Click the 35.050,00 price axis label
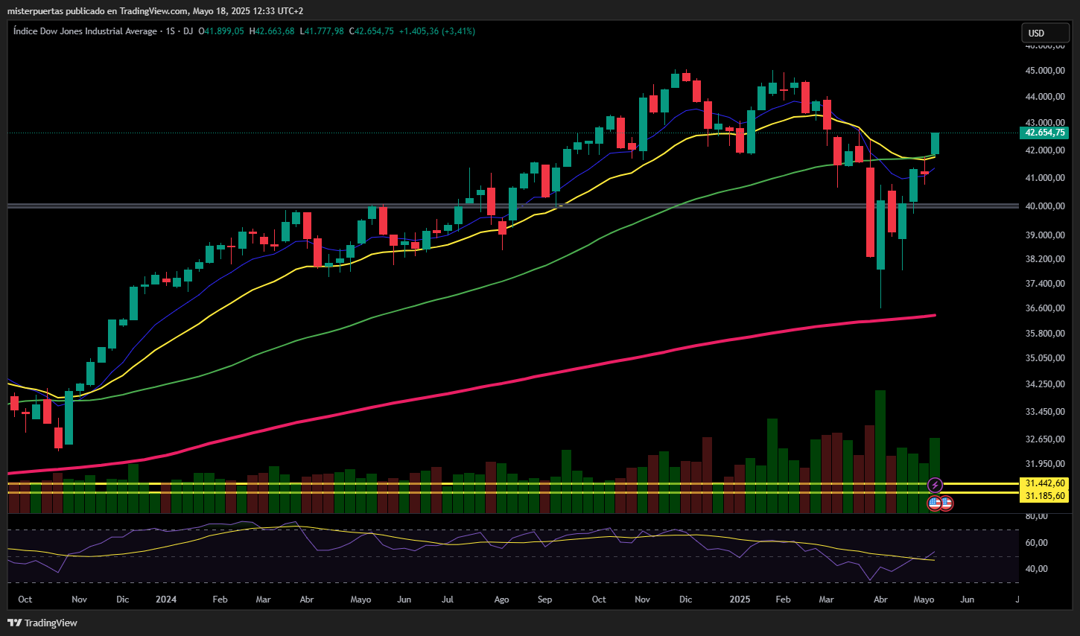 click(x=1045, y=358)
